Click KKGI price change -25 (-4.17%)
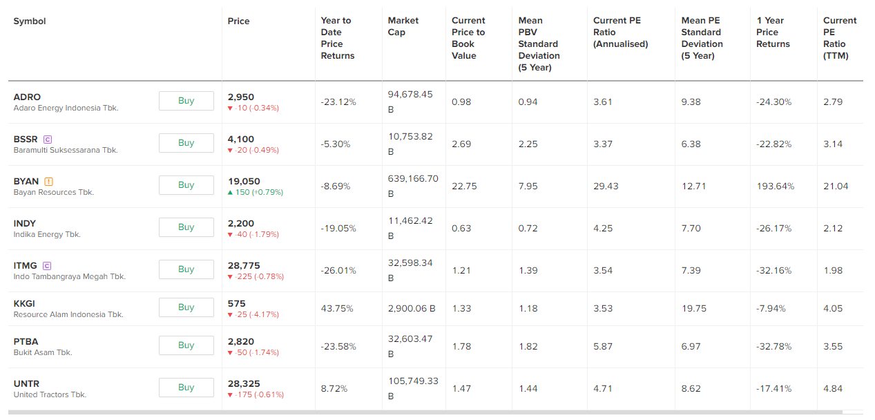Viewport: 875px width, 420px height. 253,315
